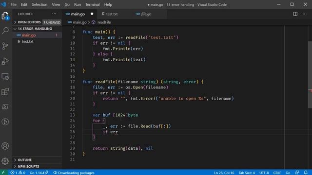Open the View menu
This screenshot has height=175, width=312.
click(x=56, y=4)
